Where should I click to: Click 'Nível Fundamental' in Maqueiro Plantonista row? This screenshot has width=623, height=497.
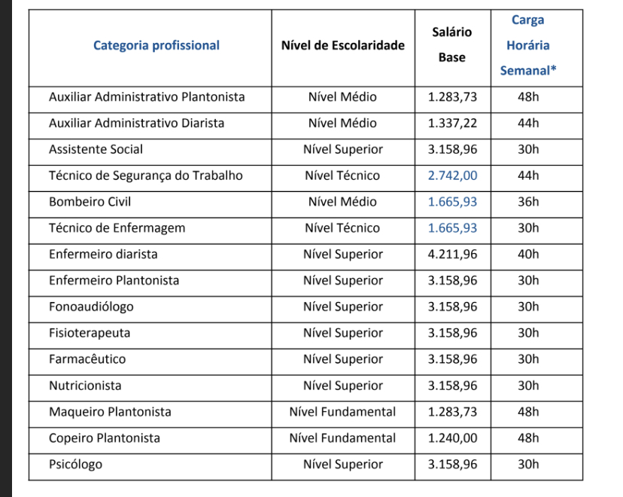point(342,412)
